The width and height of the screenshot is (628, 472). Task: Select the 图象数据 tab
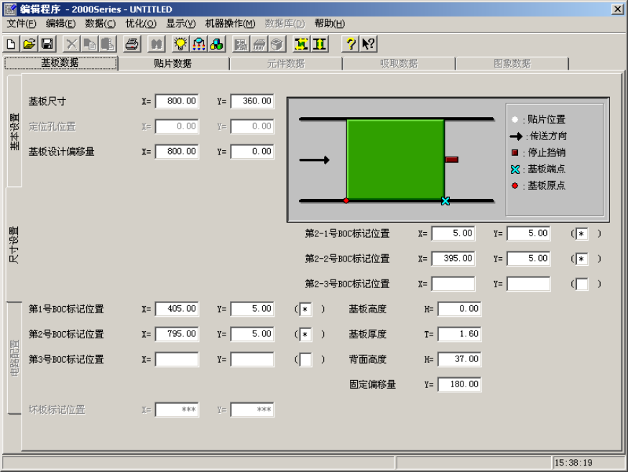[x=512, y=63]
